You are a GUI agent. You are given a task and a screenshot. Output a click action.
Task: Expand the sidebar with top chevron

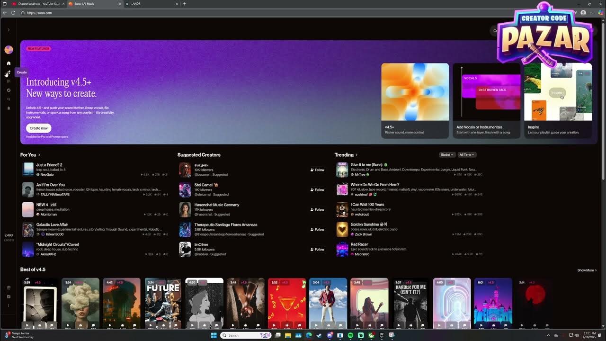click(9, 30)
